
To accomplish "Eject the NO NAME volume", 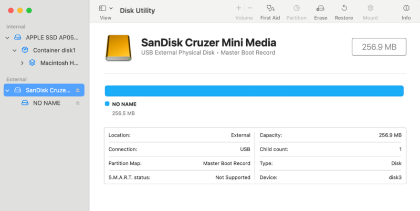I will (x=78, y=103).
